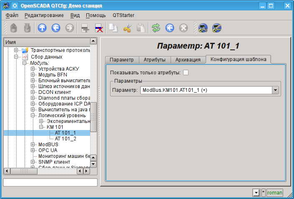Viewport: 294px width, 199px height.
Task: Open the Параметр combo box dropdown
Action: click(275, 90)
